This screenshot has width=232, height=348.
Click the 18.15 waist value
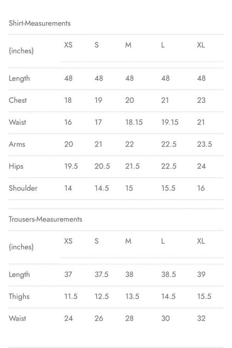pos(134,122)
